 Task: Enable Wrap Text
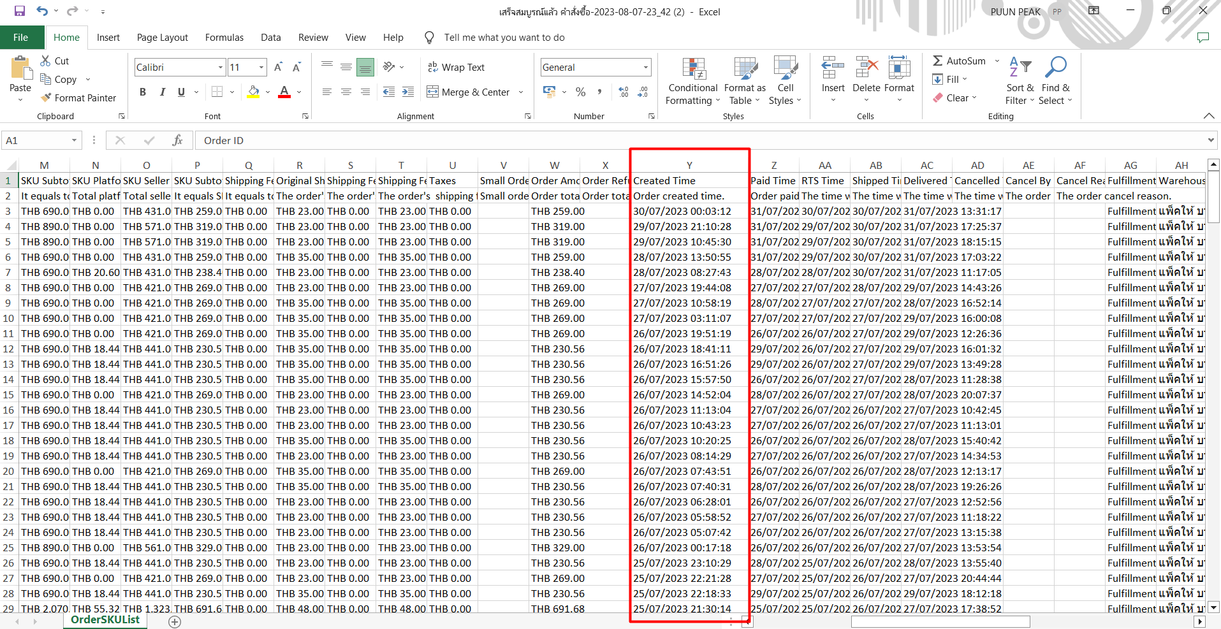click(x=456, y=67)
